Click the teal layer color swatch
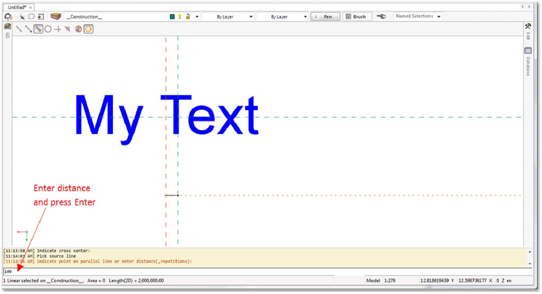Viewport: 542px width, 294px height. tap(172, 17)
